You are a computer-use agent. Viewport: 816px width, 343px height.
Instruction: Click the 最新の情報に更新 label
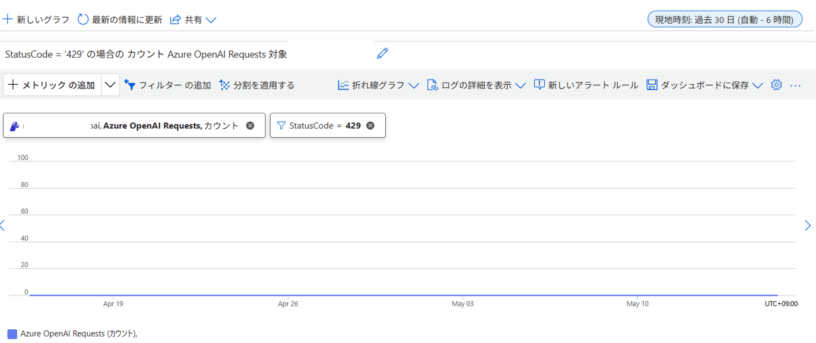click(127, 20)
